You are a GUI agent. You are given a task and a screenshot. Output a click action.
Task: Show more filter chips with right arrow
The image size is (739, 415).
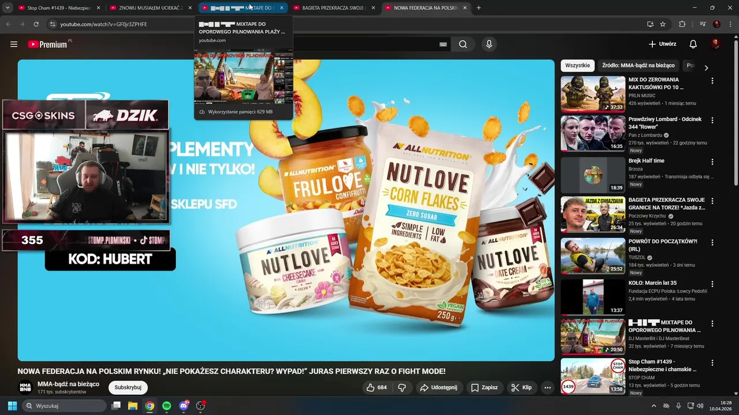(706, 67)
